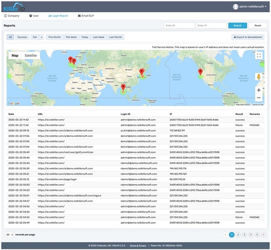Screen dimensions: 271x250
Task: Zoom out on the map
Action: tap(259, 98)
